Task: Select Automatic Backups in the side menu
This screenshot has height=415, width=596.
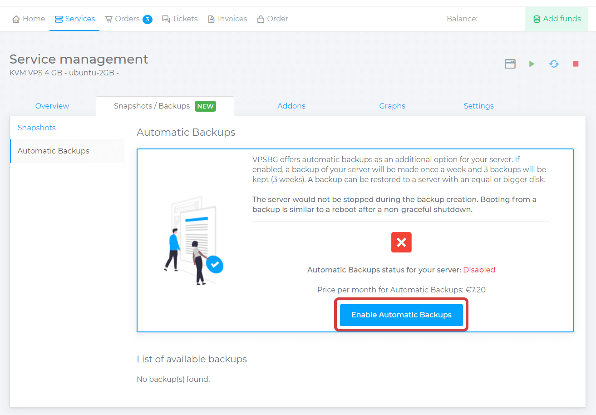Action: click(x=67, y=151)
